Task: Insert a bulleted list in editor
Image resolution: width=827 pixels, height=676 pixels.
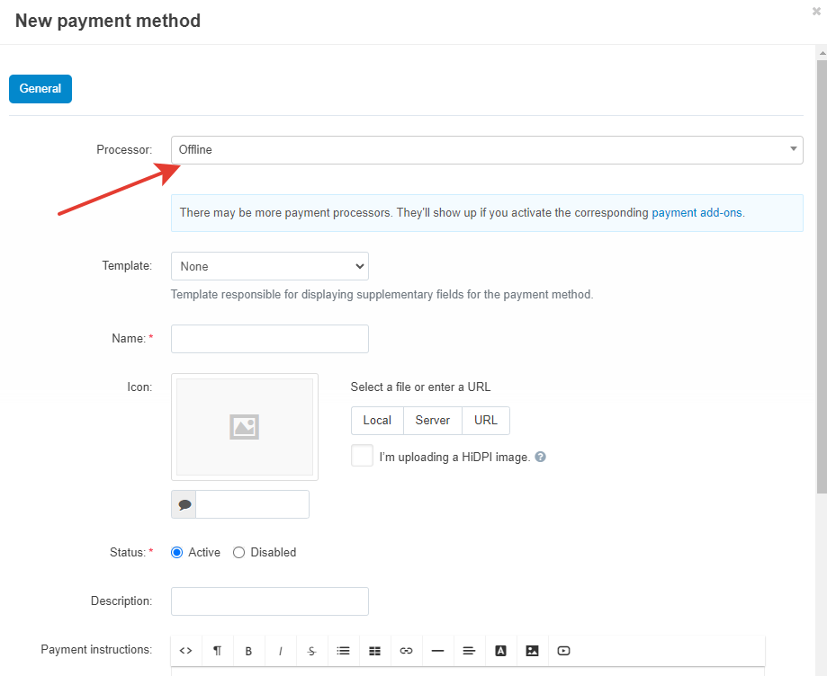Action: (x=343, y=651)
